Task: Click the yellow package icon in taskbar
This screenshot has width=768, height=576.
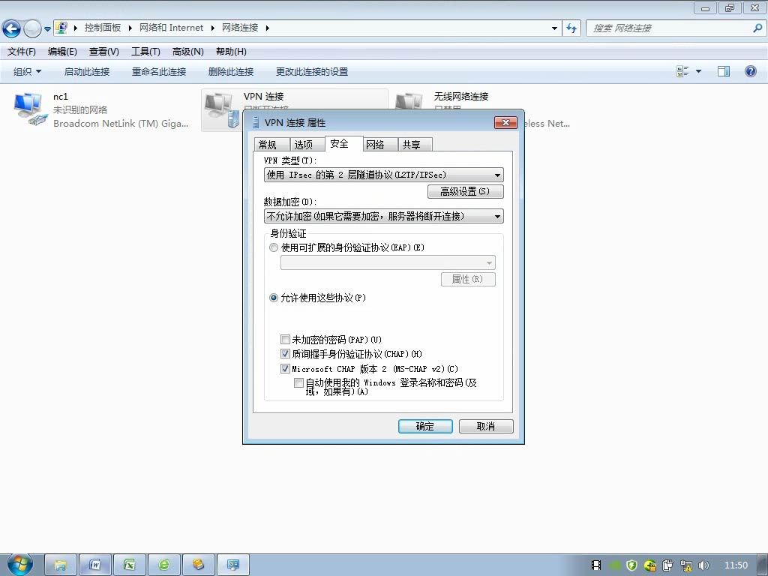Action: point(198,565)
